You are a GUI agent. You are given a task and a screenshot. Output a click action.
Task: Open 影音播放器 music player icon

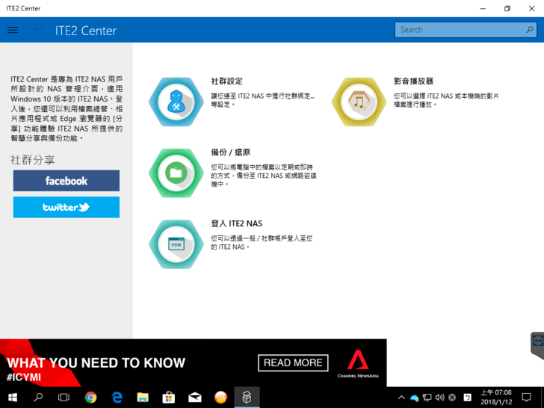coord(359,102)
